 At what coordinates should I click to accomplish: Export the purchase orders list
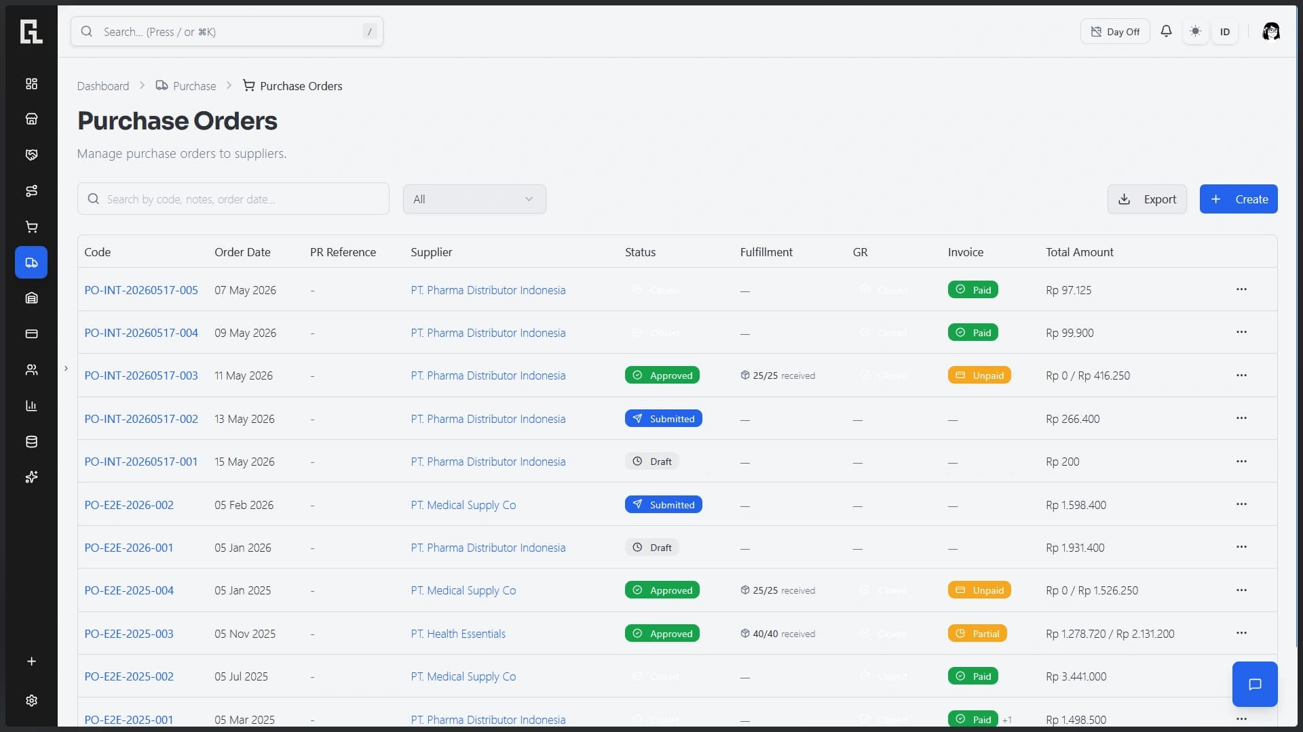1147,199
